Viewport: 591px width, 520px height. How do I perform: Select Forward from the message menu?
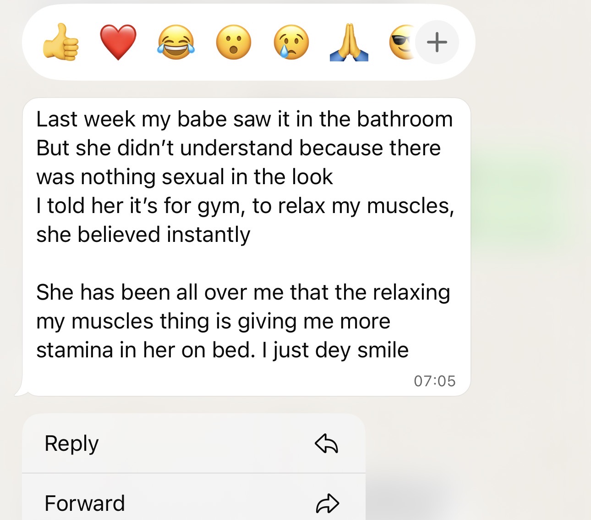(84, 503)
